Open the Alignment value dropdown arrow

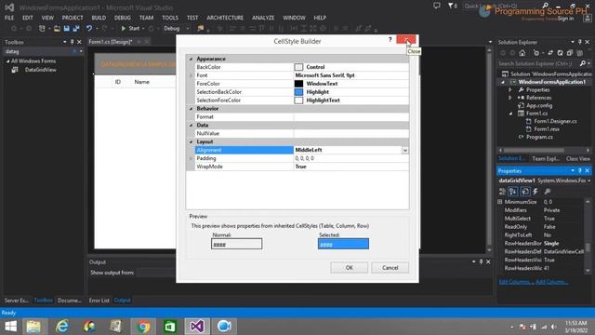click(405, 150)
